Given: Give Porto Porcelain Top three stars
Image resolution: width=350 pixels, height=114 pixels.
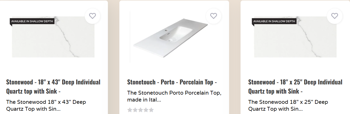Looking at the screenshot, I should [141, 110].
